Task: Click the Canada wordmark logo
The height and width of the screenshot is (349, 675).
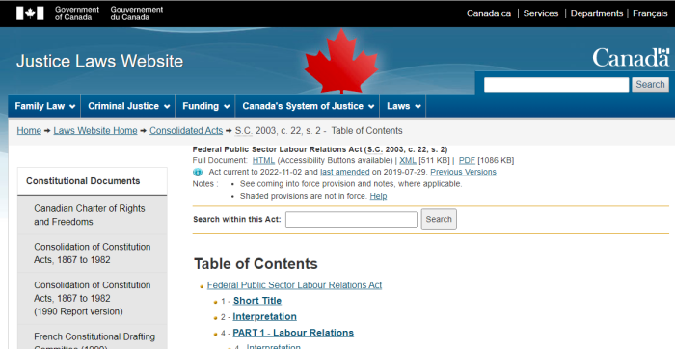Action: pyautogui.click(x=631, y=57)
